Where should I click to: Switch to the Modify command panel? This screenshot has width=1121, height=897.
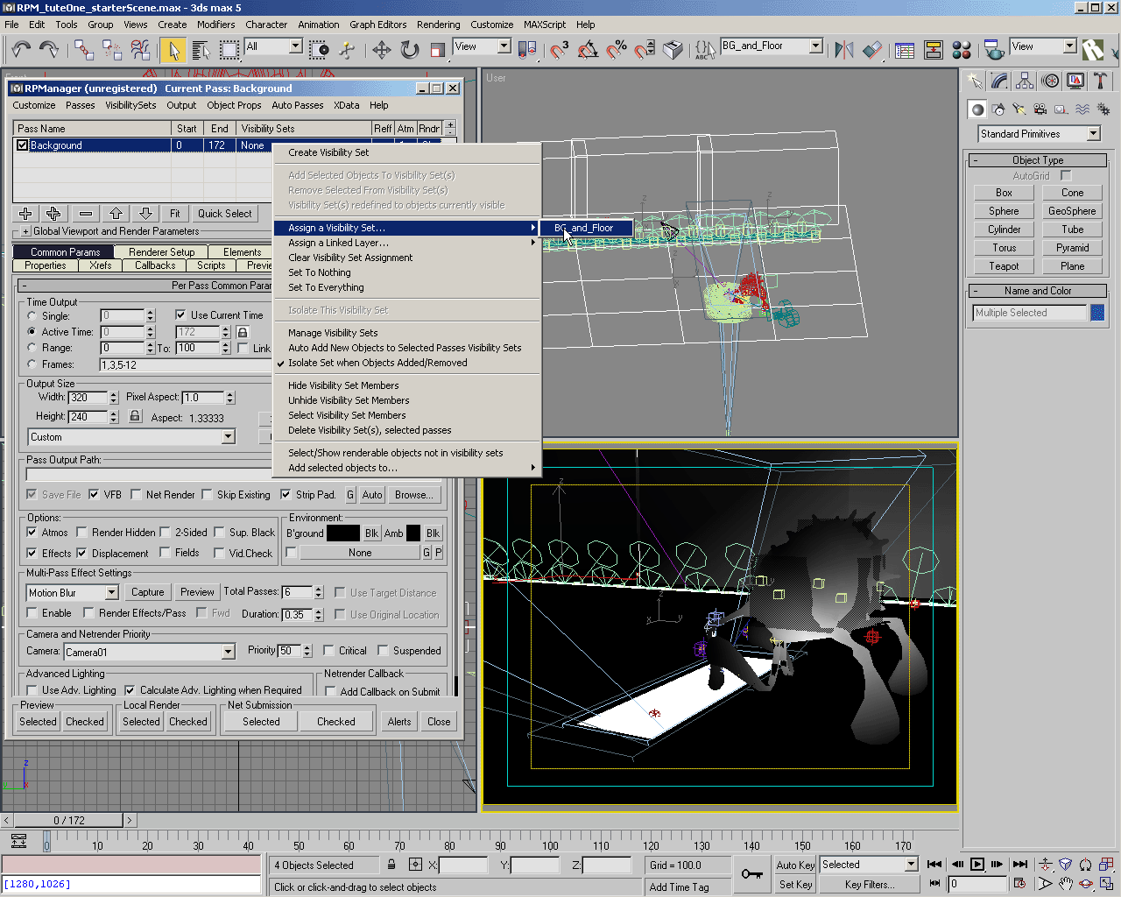click(x=999, y=81)
